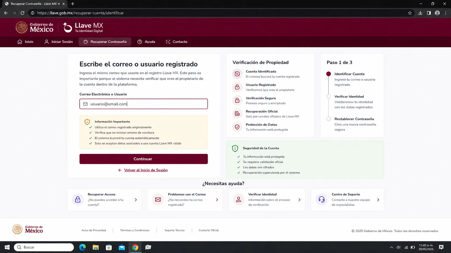Click the Usuario Registrado lock icon

tap(237, 87)
